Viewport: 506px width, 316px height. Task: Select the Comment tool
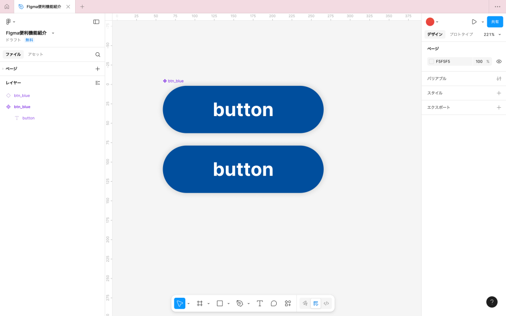click(274, 303)
